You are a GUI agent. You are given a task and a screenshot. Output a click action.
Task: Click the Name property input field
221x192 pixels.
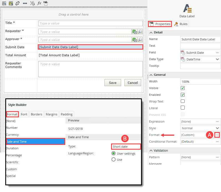point(200,39)
